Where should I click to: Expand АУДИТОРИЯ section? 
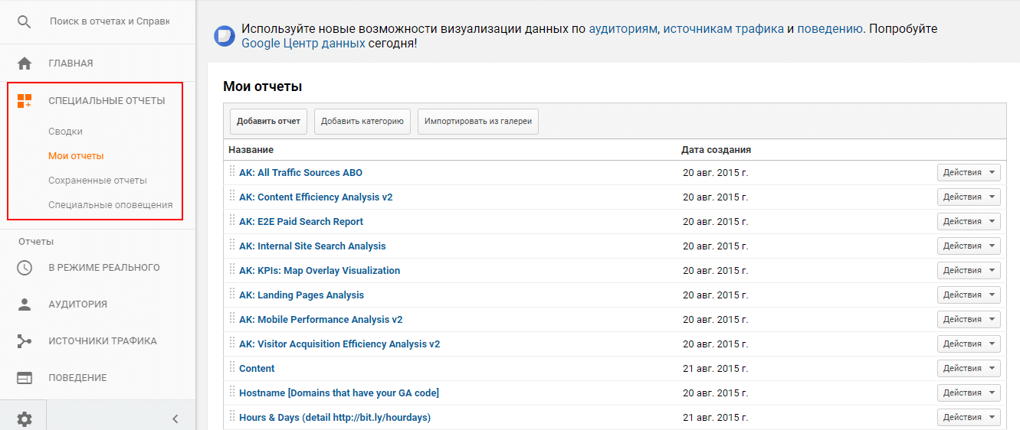click(77, 305)
